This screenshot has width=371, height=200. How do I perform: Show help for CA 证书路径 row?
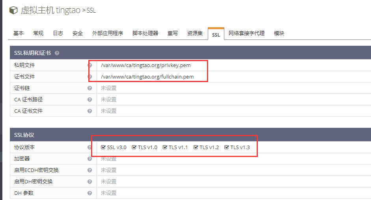pyautogui.click(x=89, y=99)
